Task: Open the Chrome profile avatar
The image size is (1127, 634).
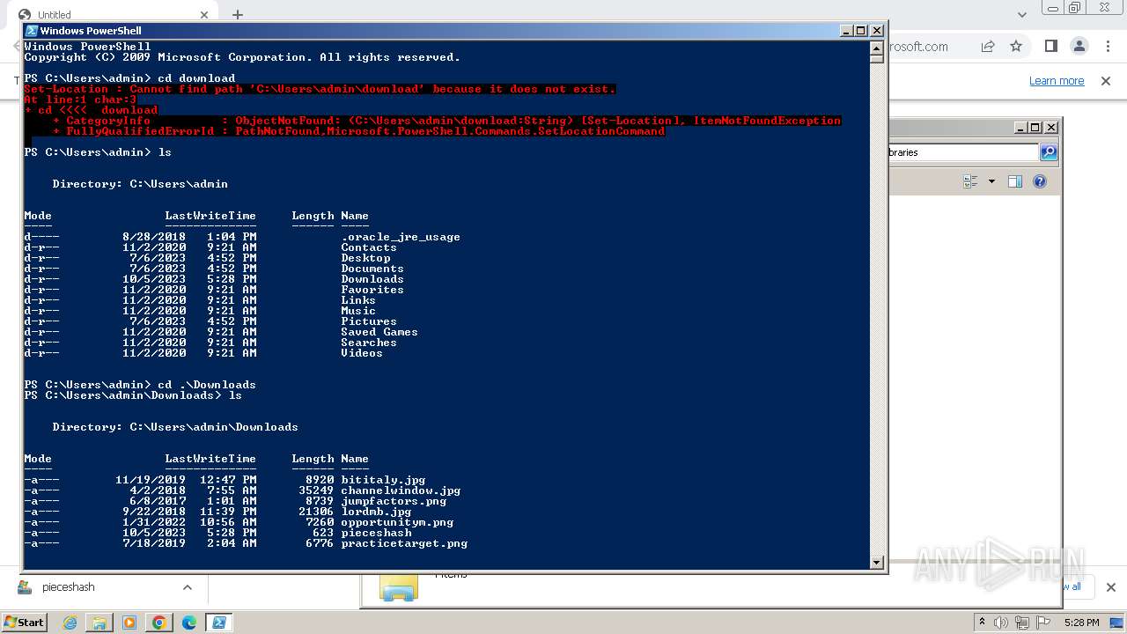Action: [x=1079, y=47]
